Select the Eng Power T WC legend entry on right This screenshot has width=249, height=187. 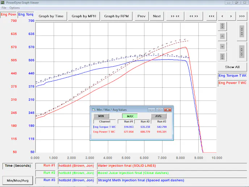(232, 83)
